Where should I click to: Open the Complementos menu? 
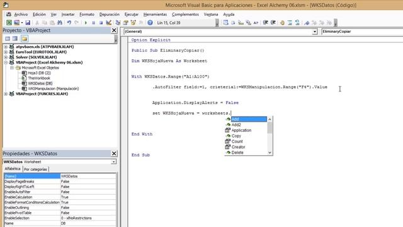click(x=185, y=15)
